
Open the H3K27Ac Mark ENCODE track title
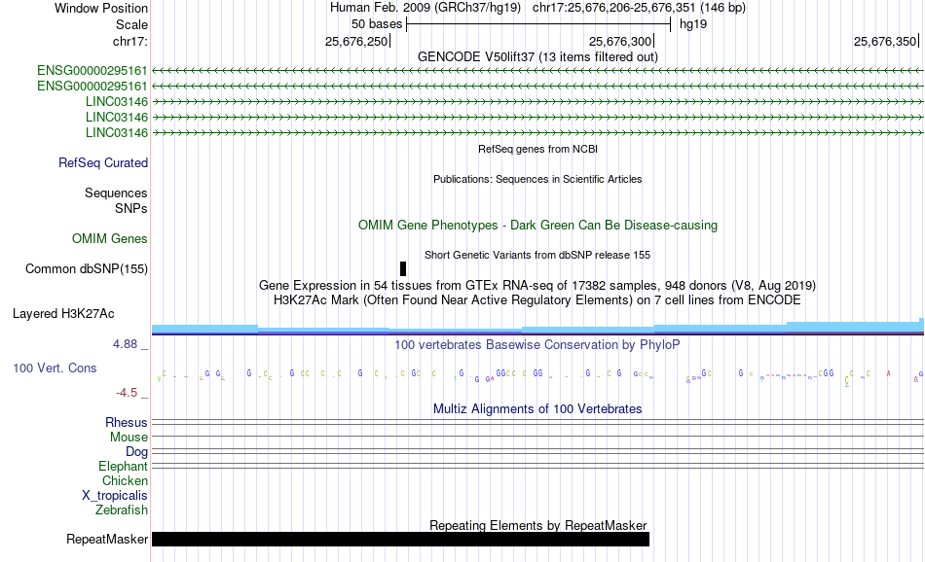(537, 299)
